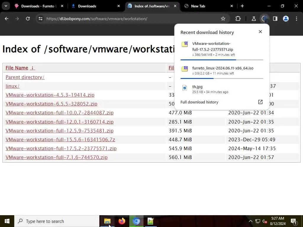Open Chrome from the taskbar
The image size is (303, 227).
[x=136, y=221]
